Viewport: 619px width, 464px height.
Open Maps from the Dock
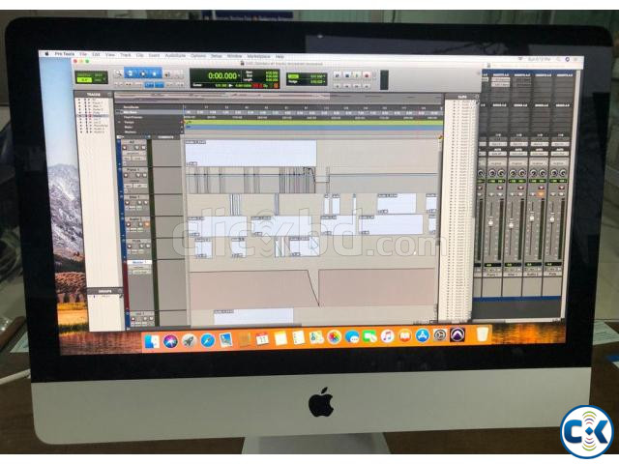pyautogui.click(x=316, y=337)
